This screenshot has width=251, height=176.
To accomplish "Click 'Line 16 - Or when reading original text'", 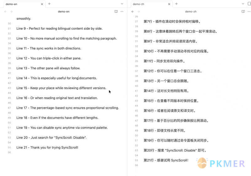I will click(57, 98).
